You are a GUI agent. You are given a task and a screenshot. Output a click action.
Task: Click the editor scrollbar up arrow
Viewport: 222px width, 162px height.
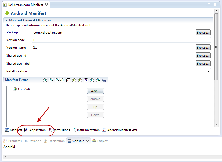(216, 11)
